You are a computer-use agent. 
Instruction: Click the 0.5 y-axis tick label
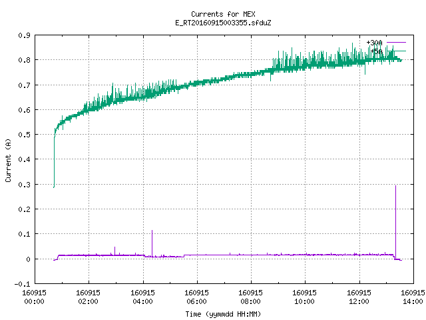coord(24,135)
